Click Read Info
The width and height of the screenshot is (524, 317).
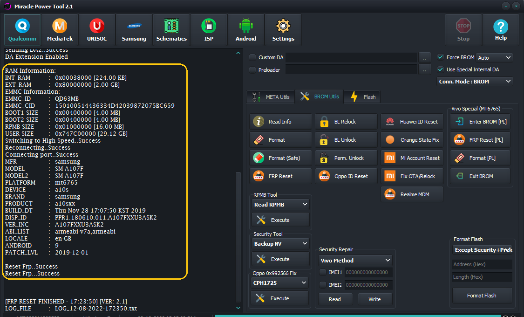(280, 122)
